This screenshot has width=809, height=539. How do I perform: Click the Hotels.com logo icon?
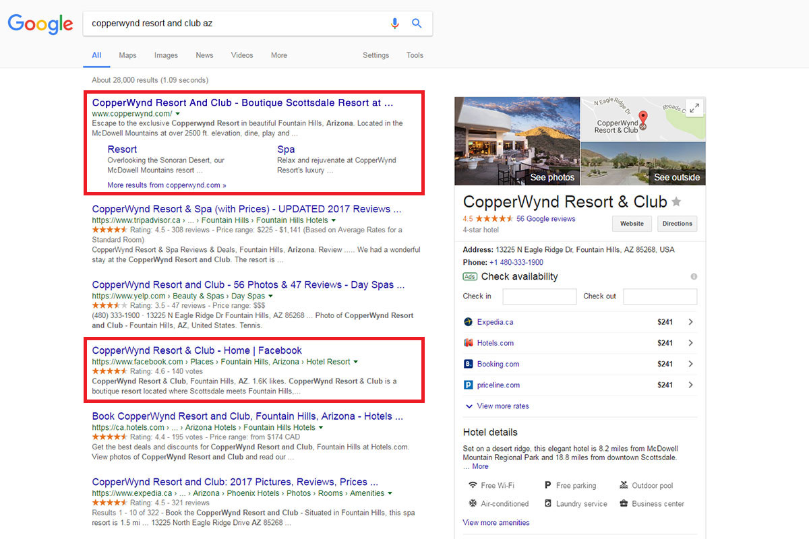click(469, 343)
